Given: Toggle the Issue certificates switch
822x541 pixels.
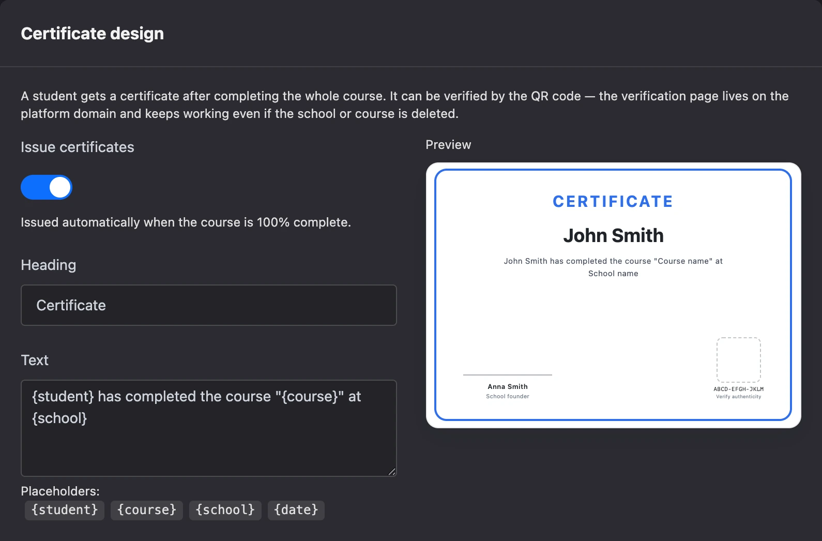Looking at the screenshot, I should (x=47, y=187).
